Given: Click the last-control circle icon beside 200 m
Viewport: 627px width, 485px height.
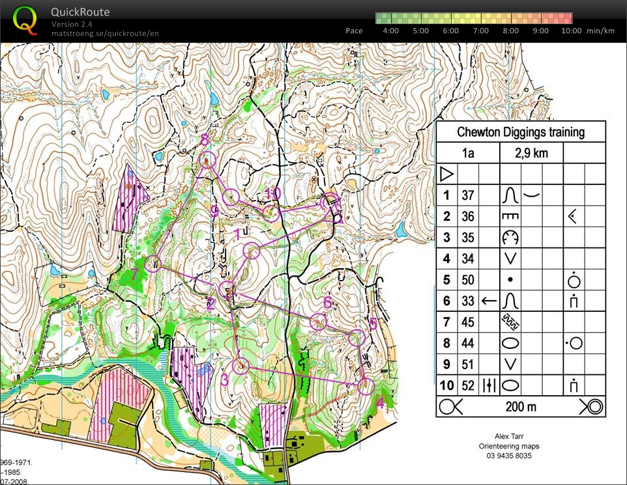Looking at the screenshot, I should (x=449, y=407).
